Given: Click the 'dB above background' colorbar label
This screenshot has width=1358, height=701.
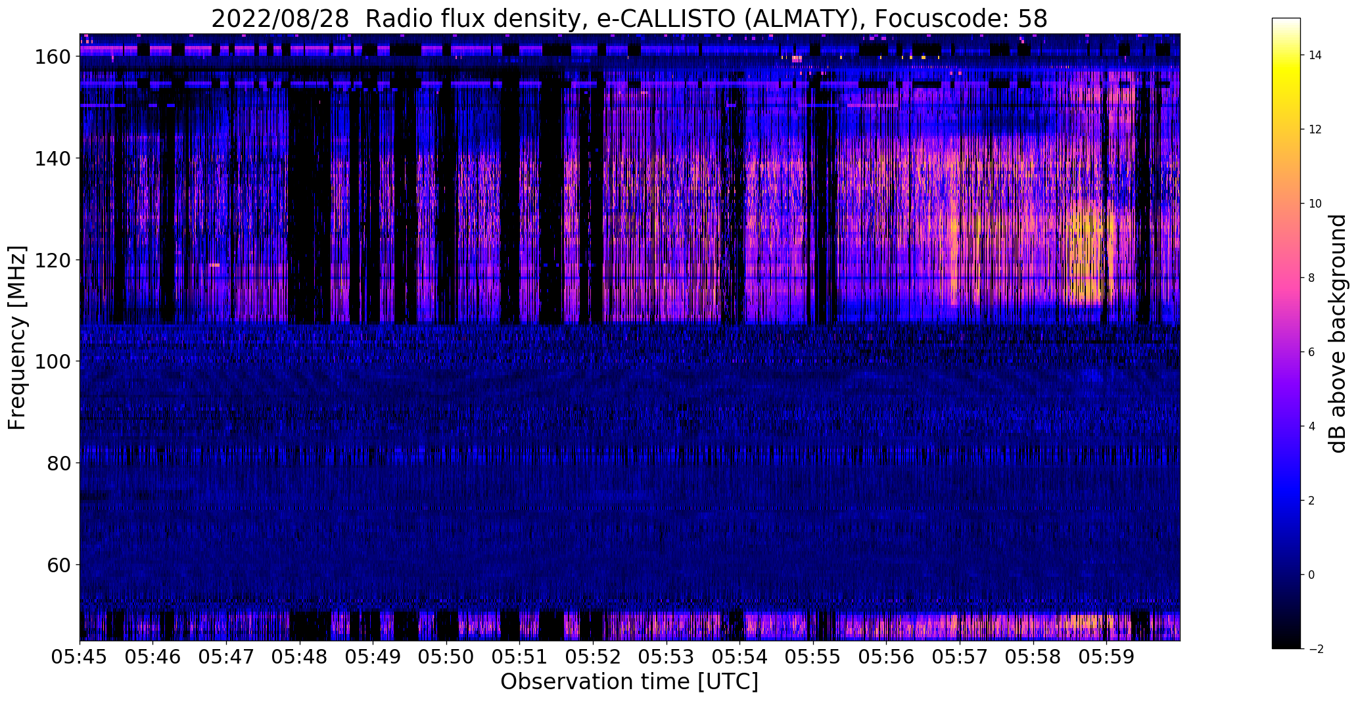Looking at the screenshot, I should click(1337, 333).
